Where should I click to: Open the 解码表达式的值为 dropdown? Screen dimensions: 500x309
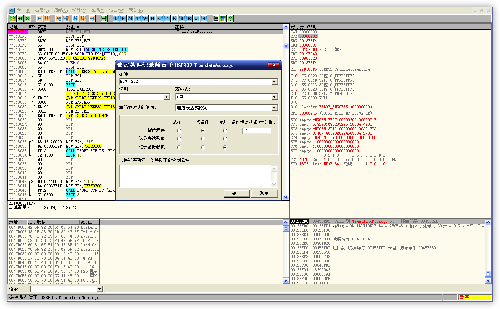275,108
